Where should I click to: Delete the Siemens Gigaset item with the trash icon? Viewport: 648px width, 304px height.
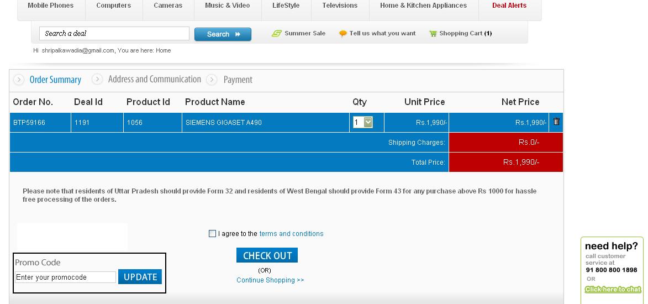[556, 121]
